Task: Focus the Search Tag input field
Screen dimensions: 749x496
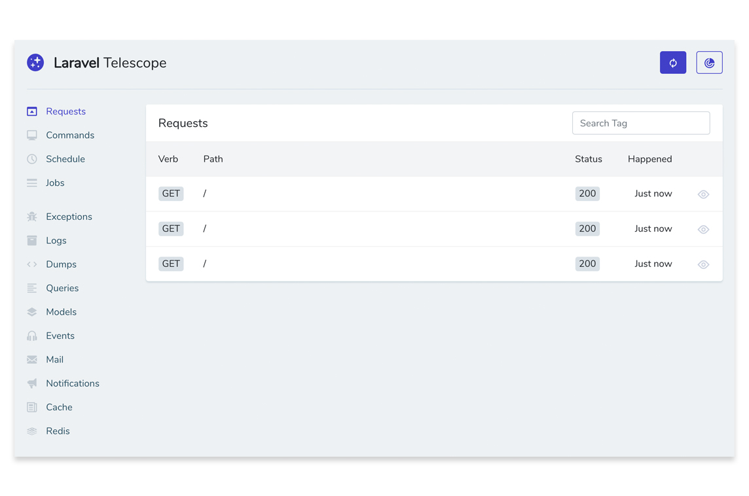Action: click(640, 123)
